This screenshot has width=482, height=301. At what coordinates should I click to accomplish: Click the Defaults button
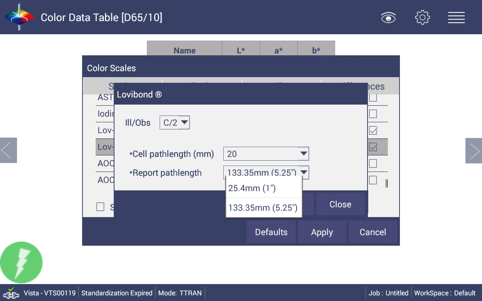tap(271, 232)
